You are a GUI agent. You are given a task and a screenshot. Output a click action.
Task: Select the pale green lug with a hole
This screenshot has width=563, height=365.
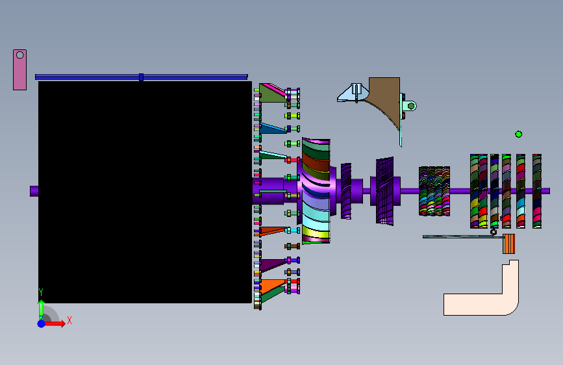pos(410,106)
